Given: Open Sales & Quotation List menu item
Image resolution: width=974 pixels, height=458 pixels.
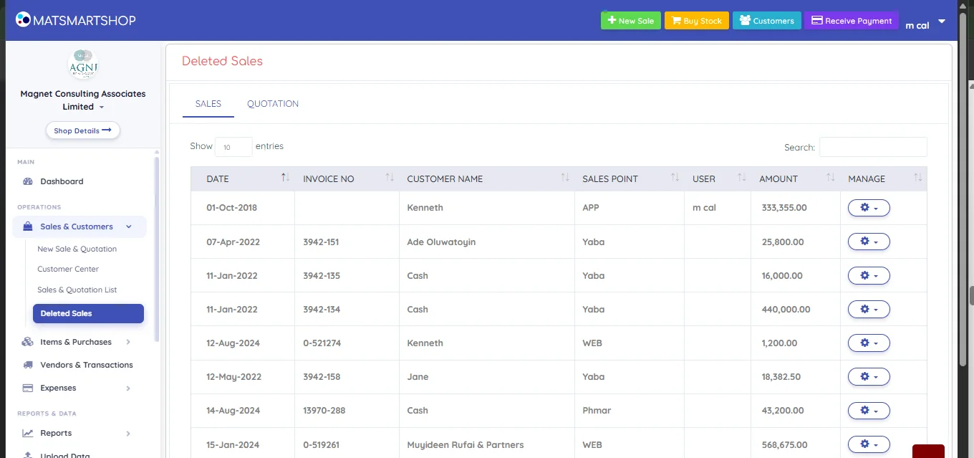Looking at the screenshot, I should click(x=77, y=290).
